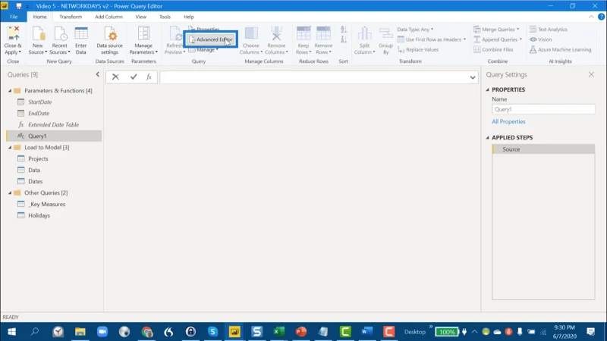Collapse Load to Model folder
The image size is (607, 341).
point(10,147)
